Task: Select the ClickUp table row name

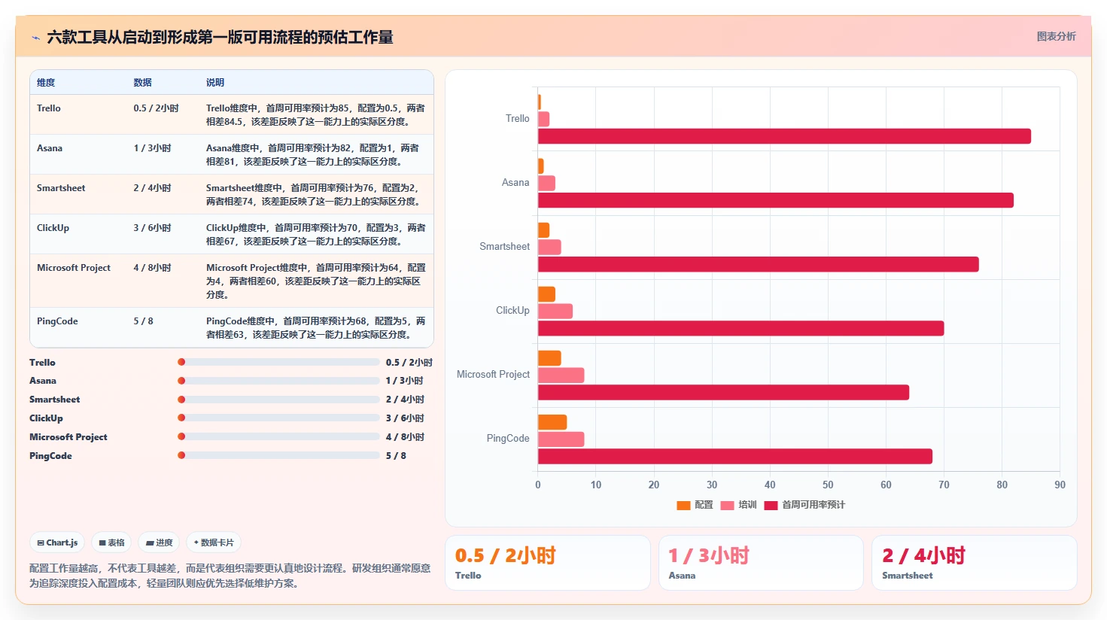Action: 53,228
